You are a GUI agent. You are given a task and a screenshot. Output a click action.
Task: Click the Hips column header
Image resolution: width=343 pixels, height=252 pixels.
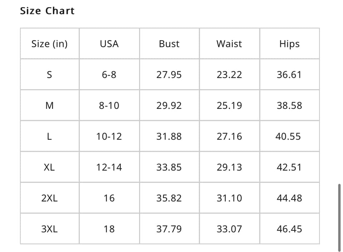289,44
